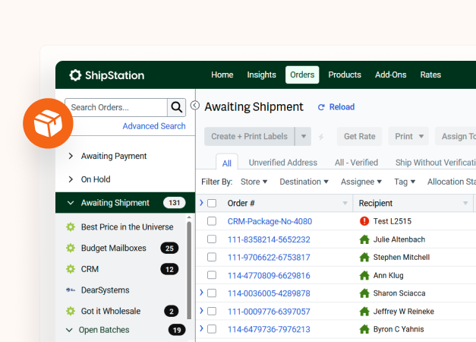Collapse the sidebar with the arrow icon
Viewport: 476px width, 342px height.
(195, 106)
